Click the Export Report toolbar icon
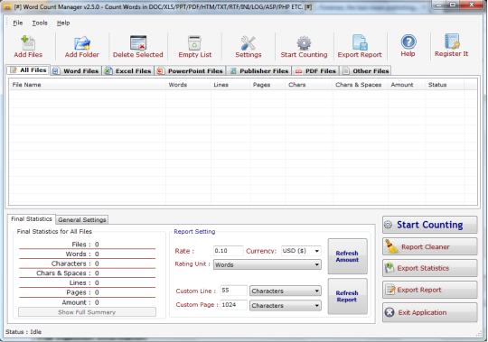This screenshot has width=488, height=342. pos(360,43)
